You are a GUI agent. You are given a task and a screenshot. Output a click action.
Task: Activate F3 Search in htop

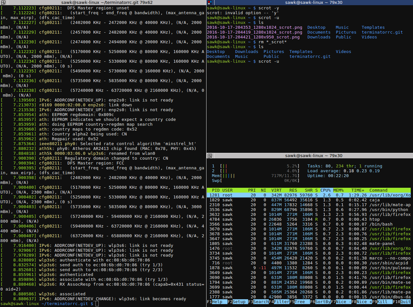pos(258,302)
